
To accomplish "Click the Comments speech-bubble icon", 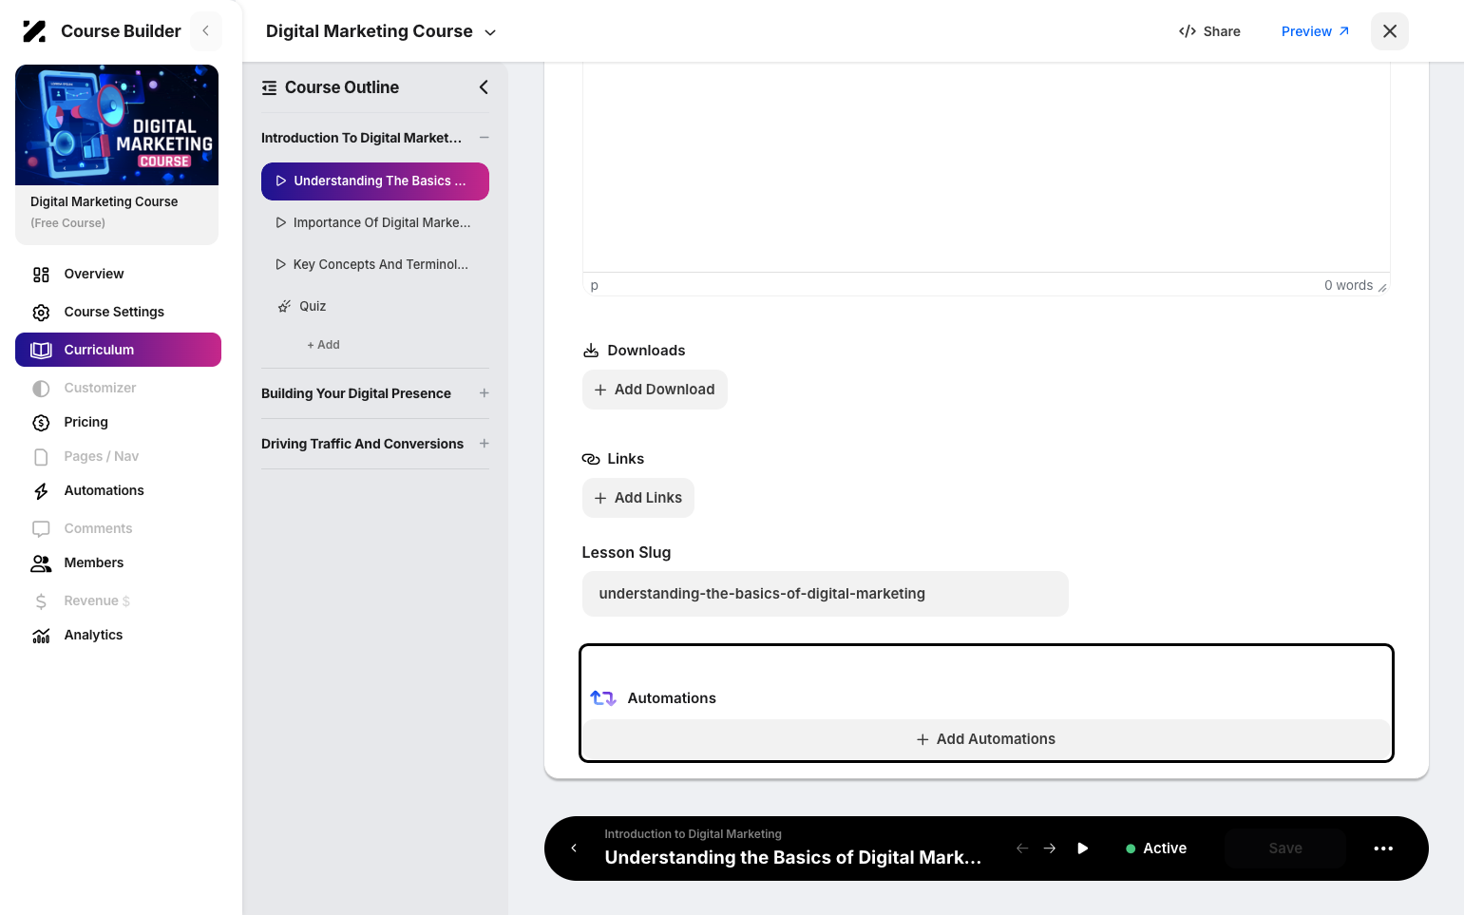I will [41, 529].
